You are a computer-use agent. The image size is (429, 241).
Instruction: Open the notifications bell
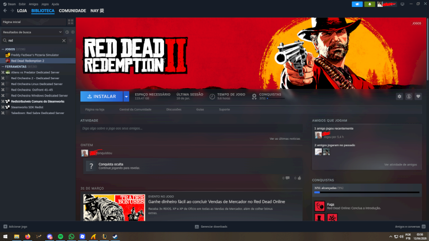(369, 4)
